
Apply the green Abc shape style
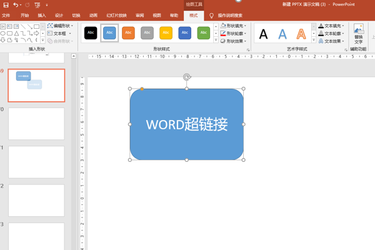tap(204, 33)
